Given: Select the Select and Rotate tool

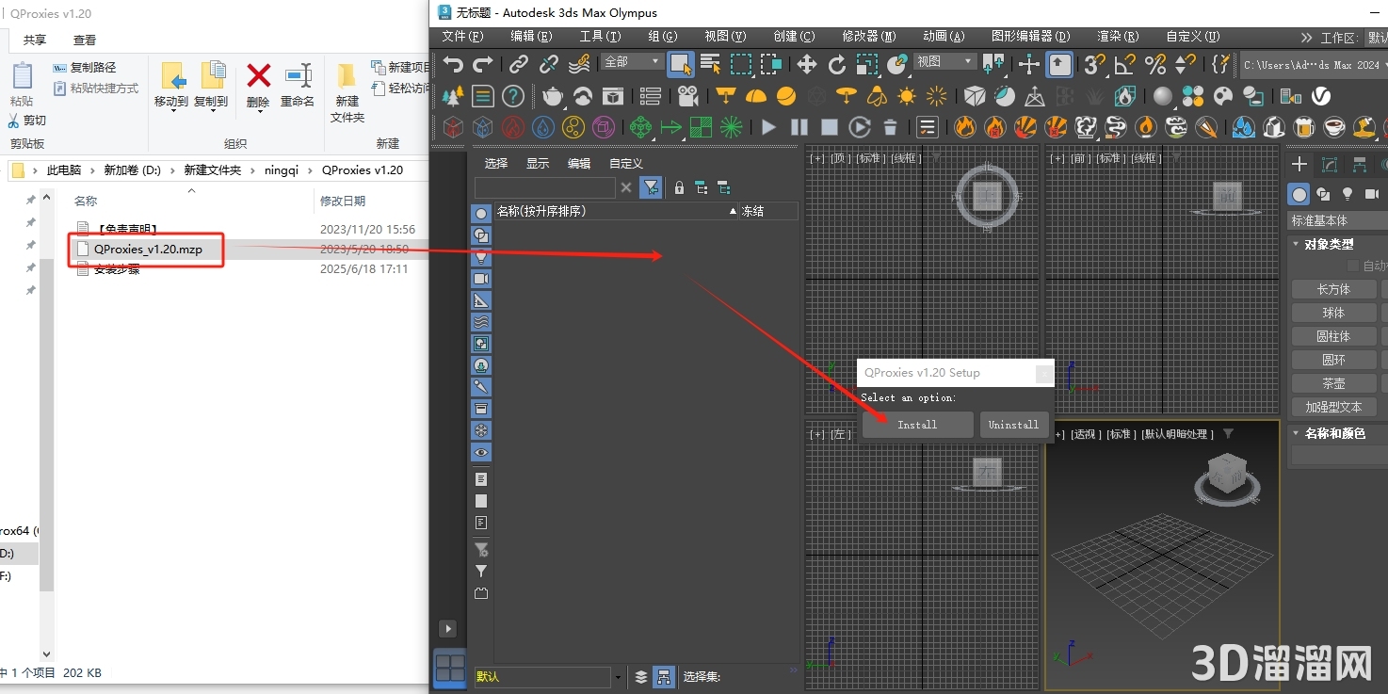Looking at the screenshot, I should [837, 64].
